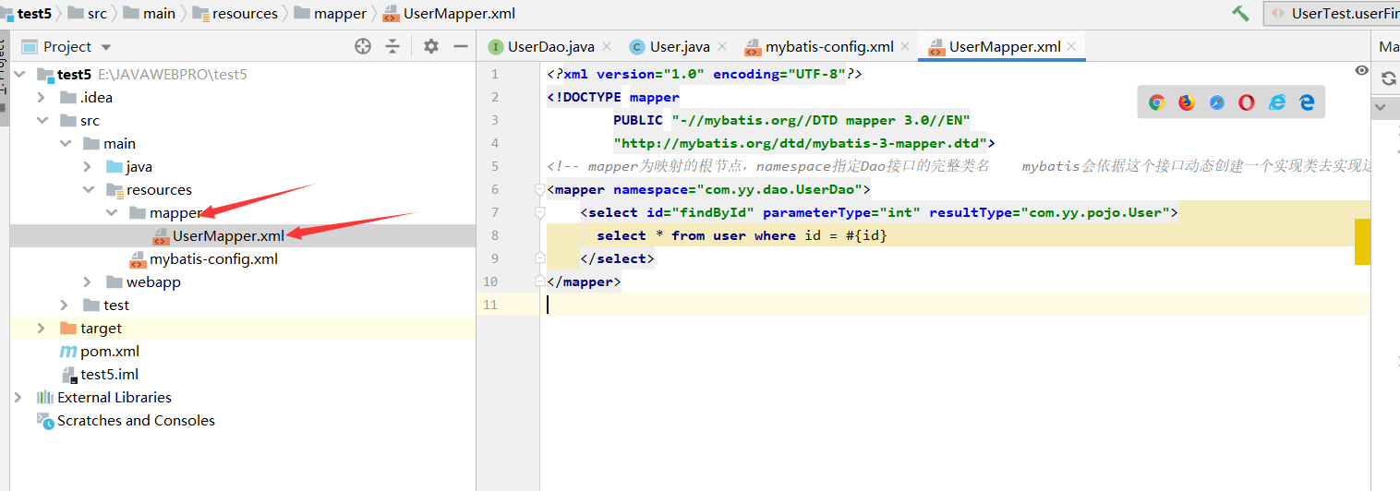This screenshot has height=491, width=1400.
Task: Expand External Libraries node
Action: (x=18, y=398)
